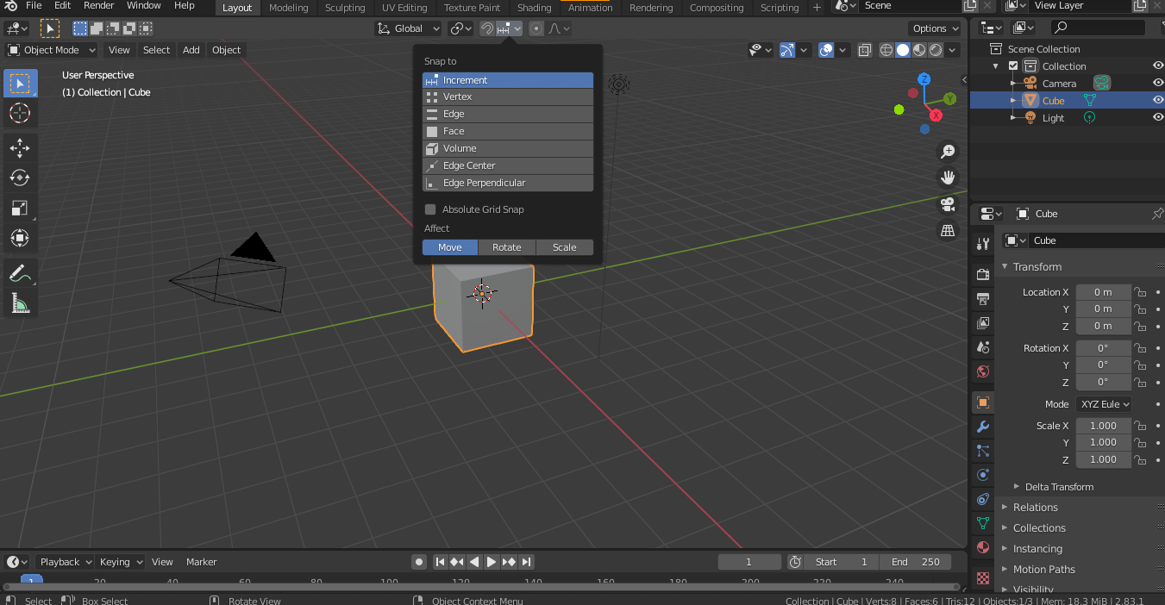This screenshot has width=1165, height=605.
Task: Activate the Annotate pencil tool
Action: (20, 273)
